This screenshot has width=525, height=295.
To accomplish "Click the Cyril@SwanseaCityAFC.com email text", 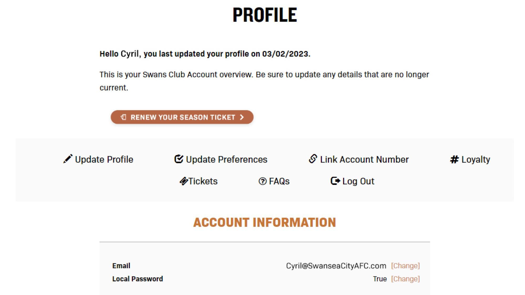I will pyautogui.click(x=336, y=266).
